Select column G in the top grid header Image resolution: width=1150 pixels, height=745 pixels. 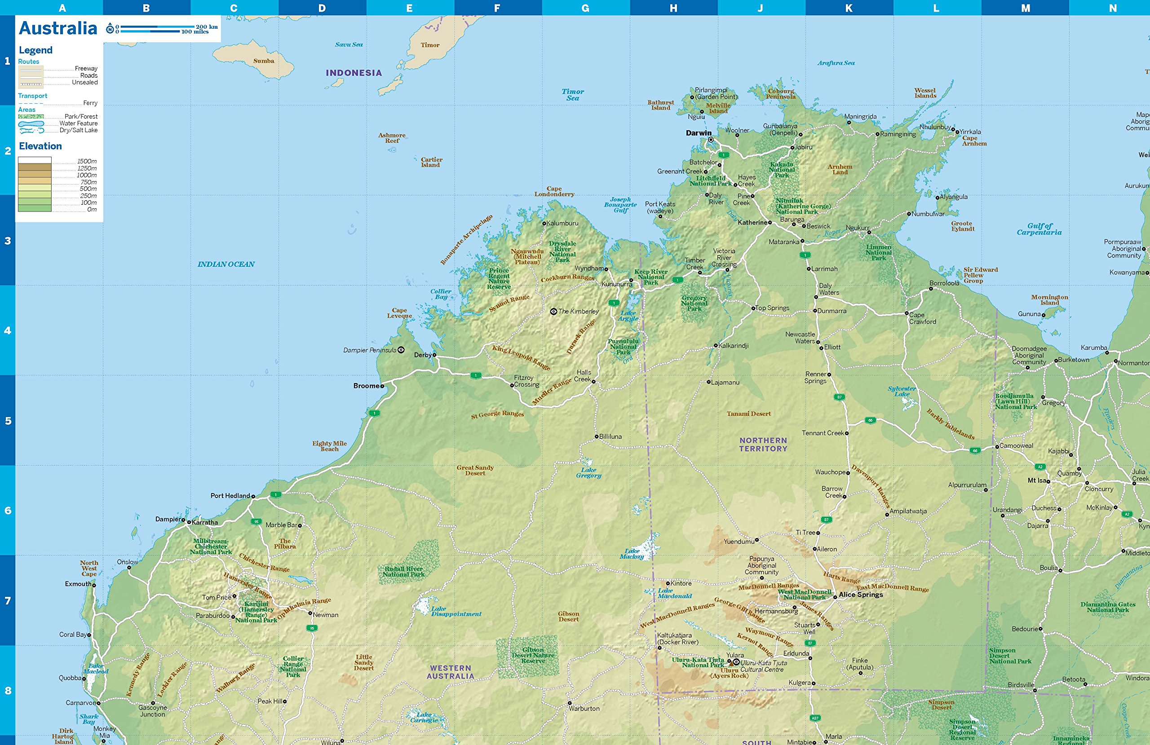[585, 8]
